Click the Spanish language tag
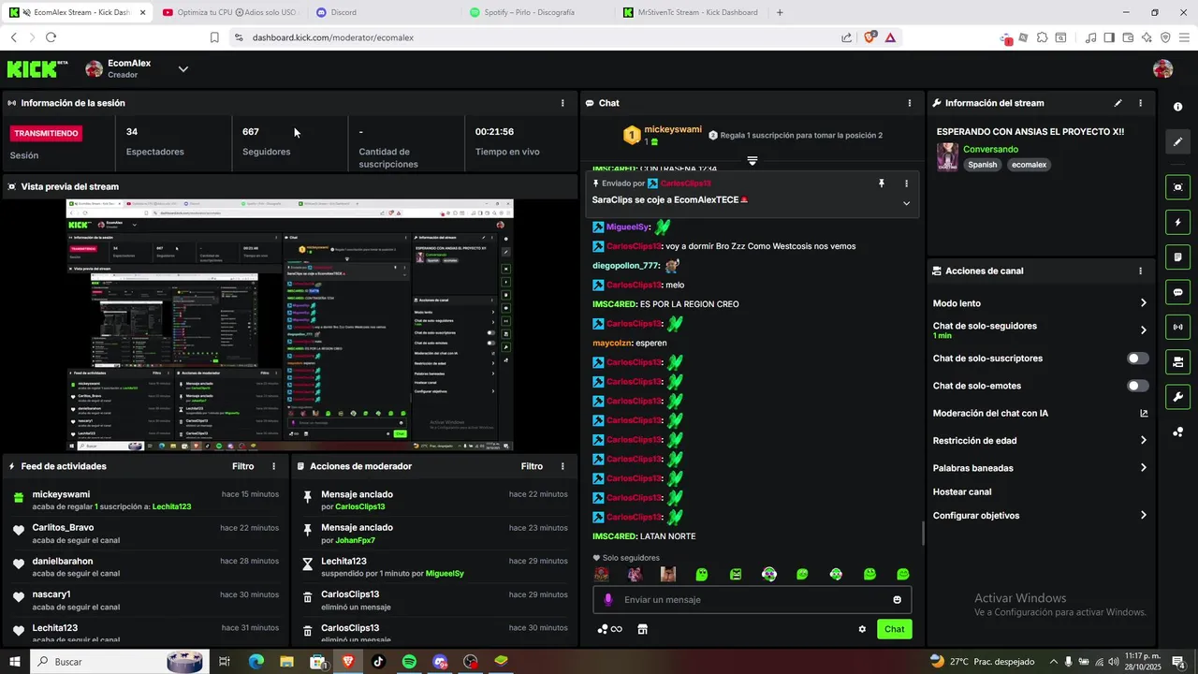1198x674 pixels. (x=983, y=165)
